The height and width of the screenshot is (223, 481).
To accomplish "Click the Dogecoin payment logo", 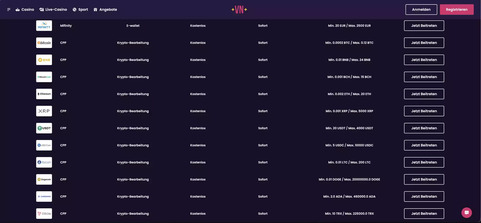I will coord(44,180).
